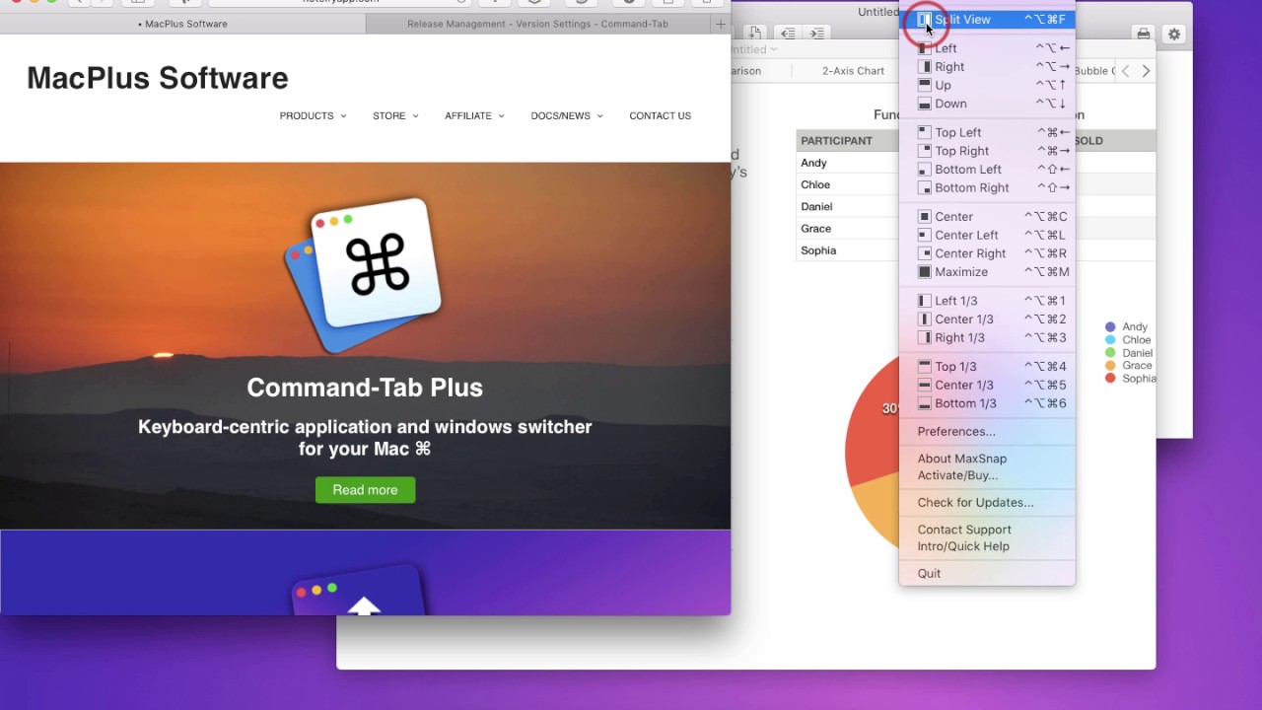The height and width of the screenshot is (710, 1262).
Task: Pick the Top 1/3 layout
Action: pyautogui.click(x=987, y=367)
